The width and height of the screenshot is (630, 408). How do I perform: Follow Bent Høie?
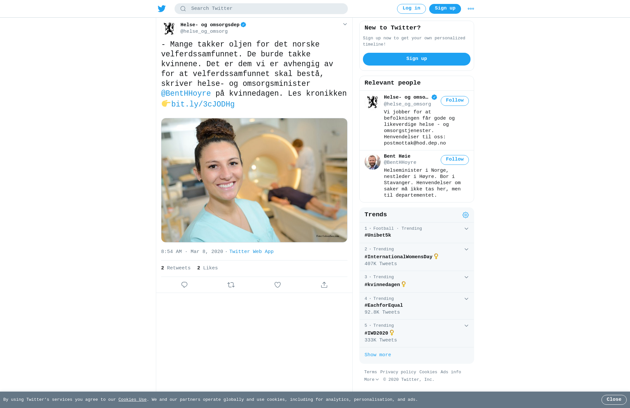(455, 160)
